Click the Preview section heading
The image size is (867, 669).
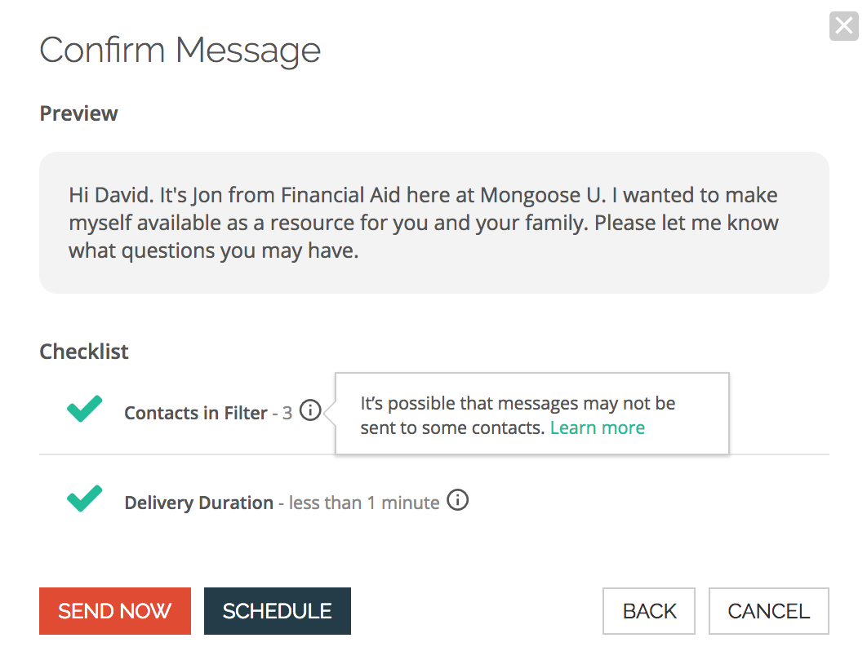coord(78,113)
